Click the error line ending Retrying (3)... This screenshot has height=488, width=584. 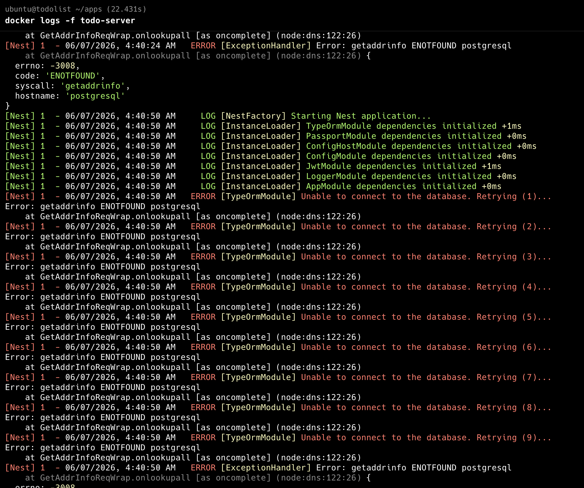279,257
